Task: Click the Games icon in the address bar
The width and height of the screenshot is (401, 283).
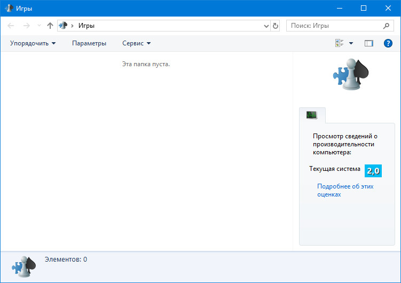Action: [63, 26]
